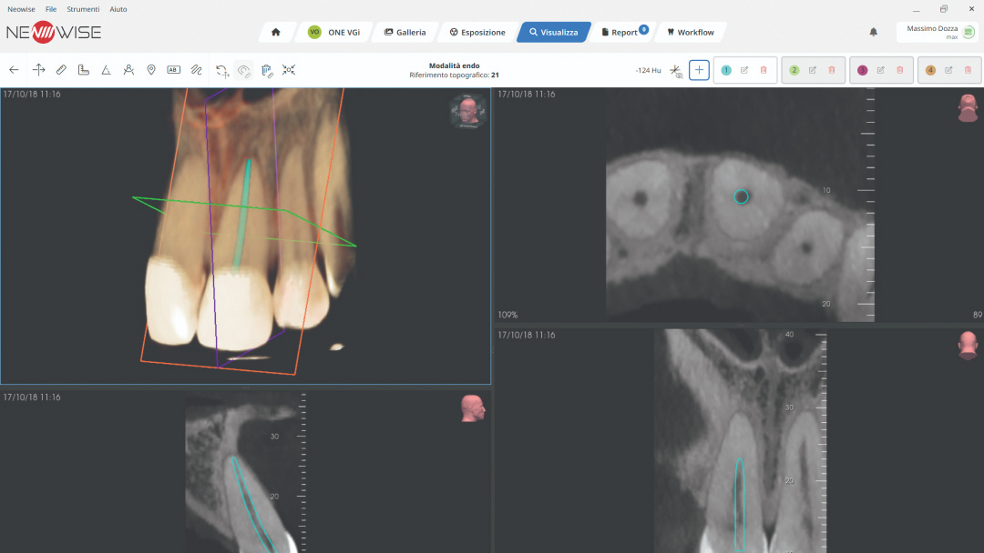Open the Strumenti menu
The width and height of the screenshot is (984, 553).
83,9
